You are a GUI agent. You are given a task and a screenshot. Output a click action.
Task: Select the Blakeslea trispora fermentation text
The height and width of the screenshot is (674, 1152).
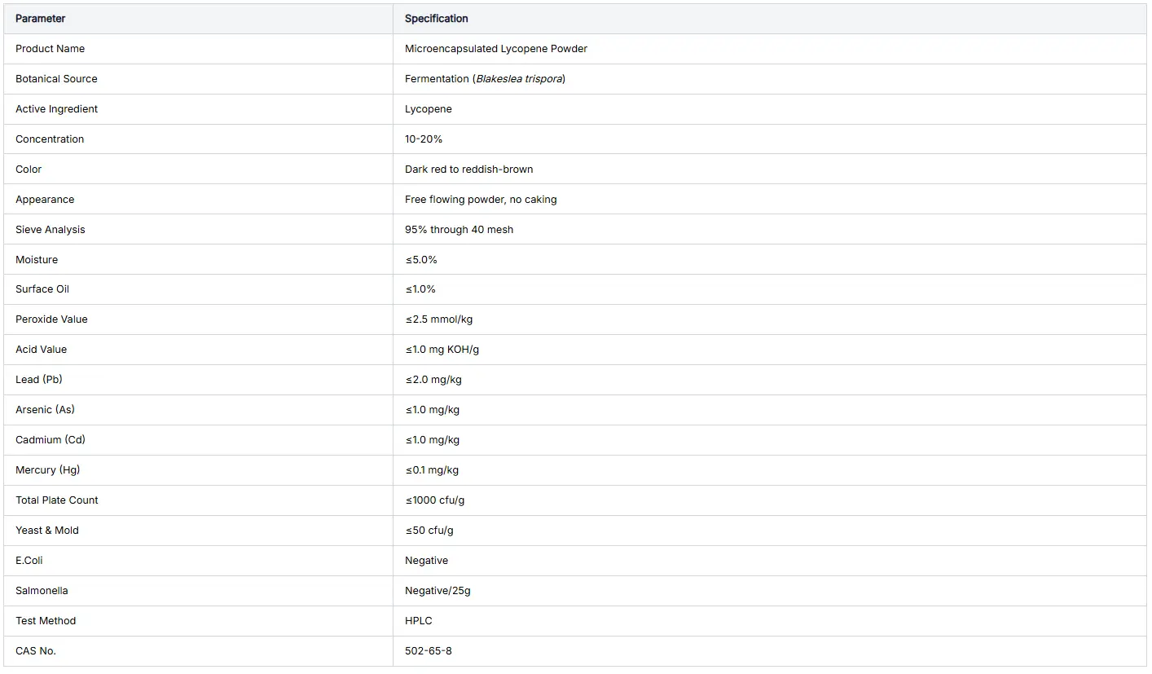(485, 79)
